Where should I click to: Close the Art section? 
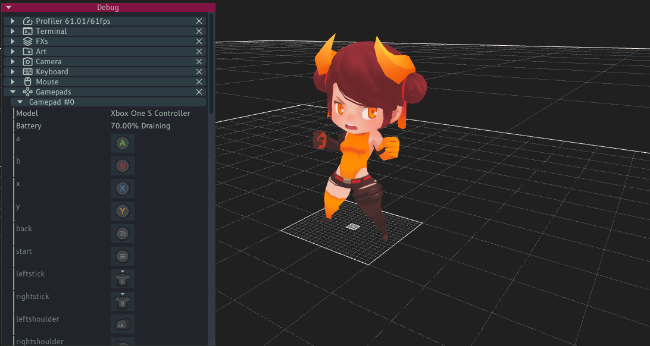[x=199, y=52]
